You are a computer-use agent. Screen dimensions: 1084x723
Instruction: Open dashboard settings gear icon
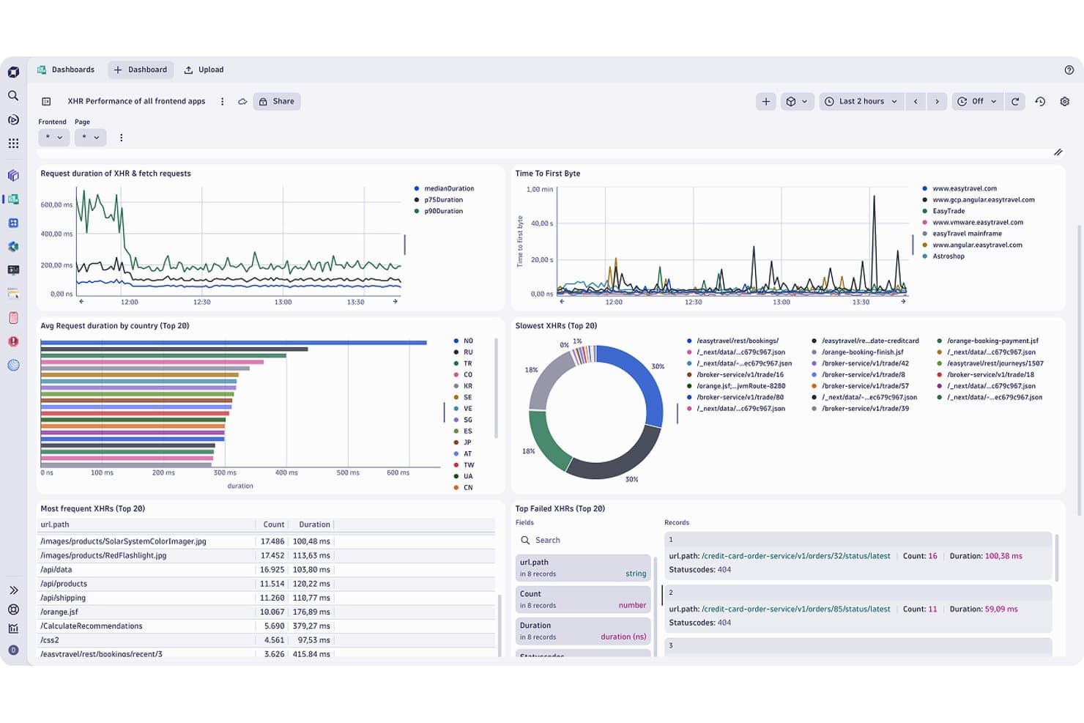pyautogui.click(x=1064, y=101)
